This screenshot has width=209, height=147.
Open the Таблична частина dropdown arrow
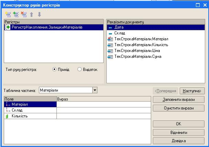pos(95,90)
